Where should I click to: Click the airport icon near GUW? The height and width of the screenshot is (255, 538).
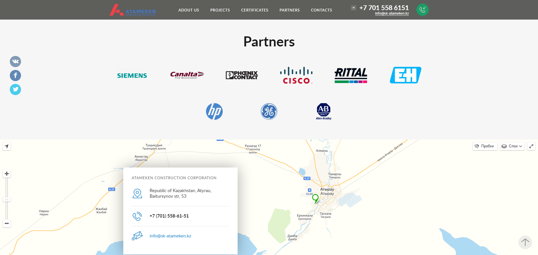pos(310,190)
